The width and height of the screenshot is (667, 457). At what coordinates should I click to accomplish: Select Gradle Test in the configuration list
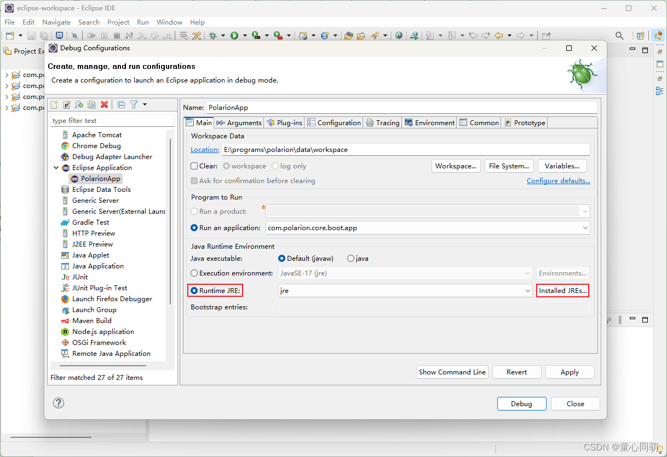[90, 222]
